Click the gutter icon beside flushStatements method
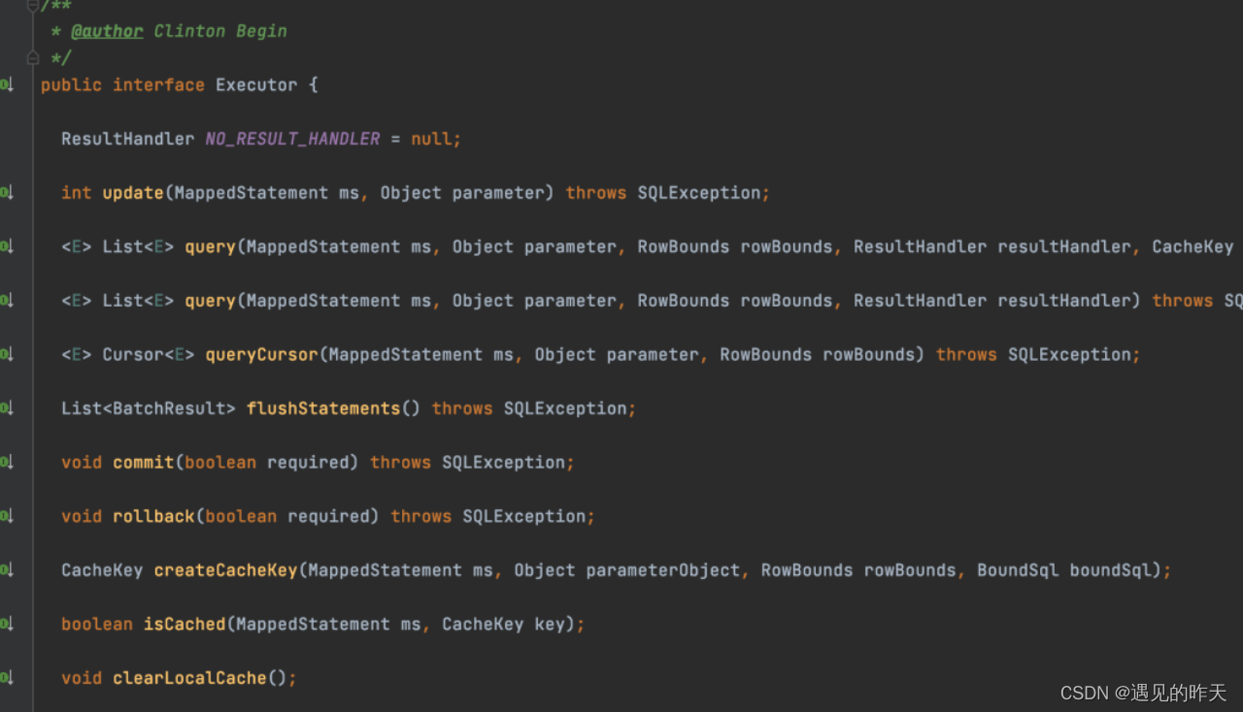1243x712 pixels. pos(7,409)
